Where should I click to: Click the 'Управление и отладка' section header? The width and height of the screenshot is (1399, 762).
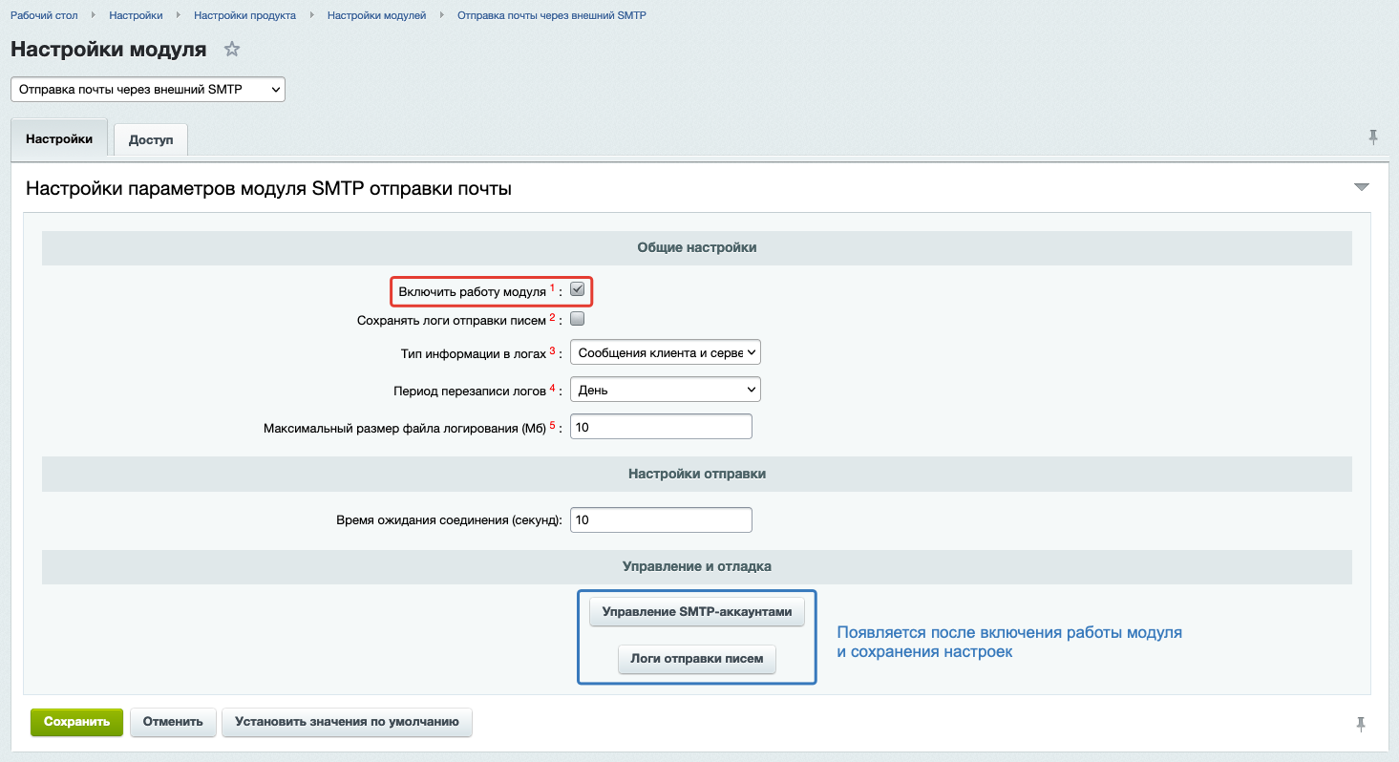(x=697, y=566)
